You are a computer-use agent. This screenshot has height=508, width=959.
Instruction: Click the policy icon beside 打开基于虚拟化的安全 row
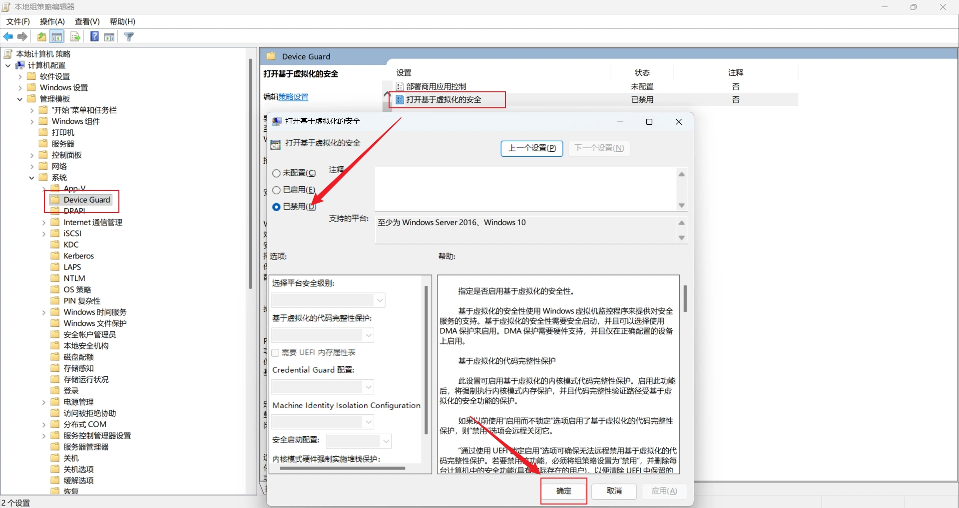point(400,100)
